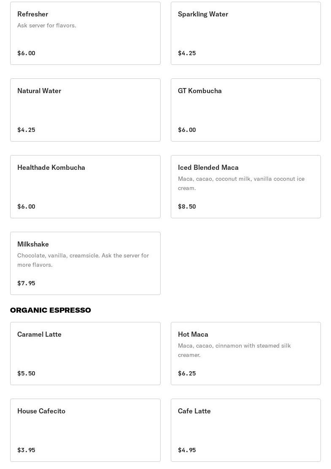Click the $3.95 House Cafecito price

(26, 450)
